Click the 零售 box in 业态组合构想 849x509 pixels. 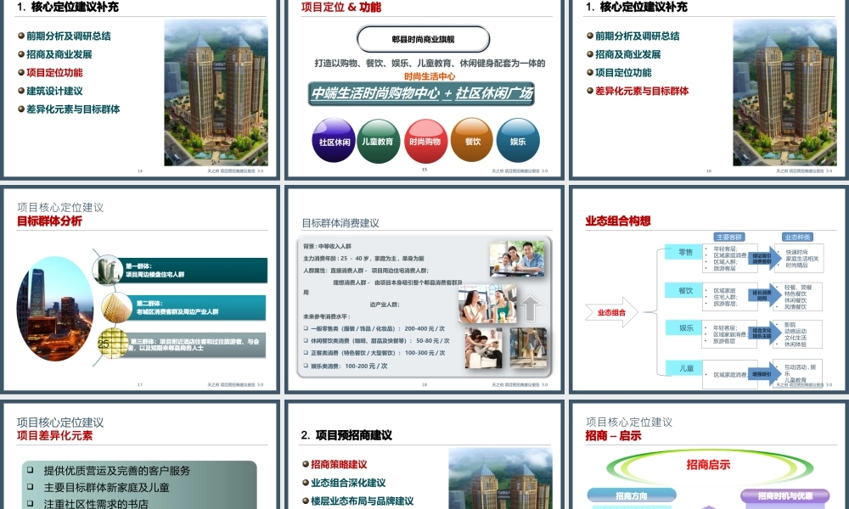coord(685,252)
